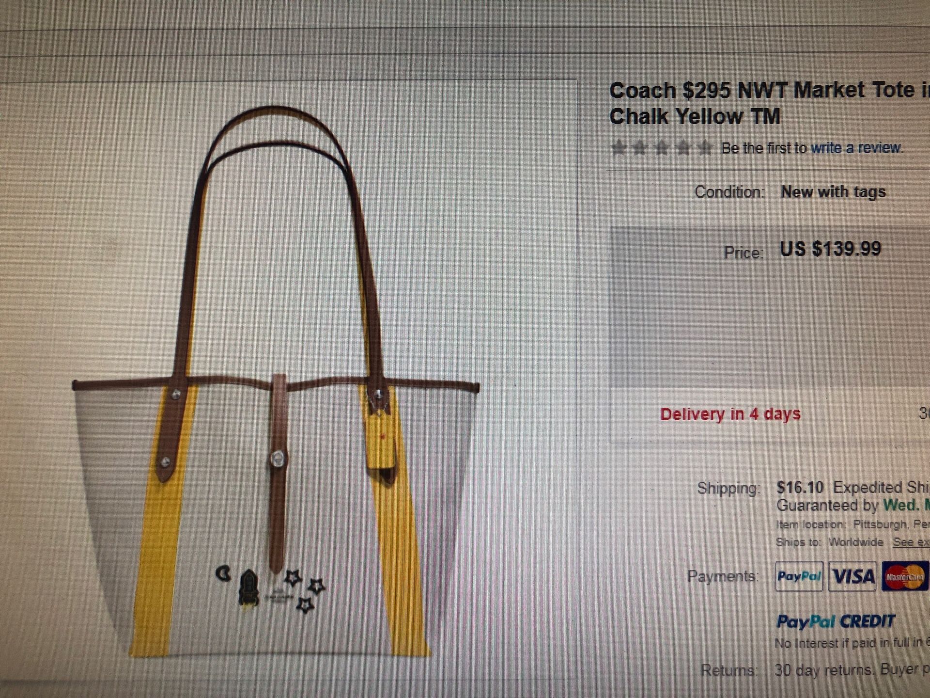Click the Delivery in 4 days text
Image resolution: width=930 pixels, height=698 pixels.
pos(730,414)
